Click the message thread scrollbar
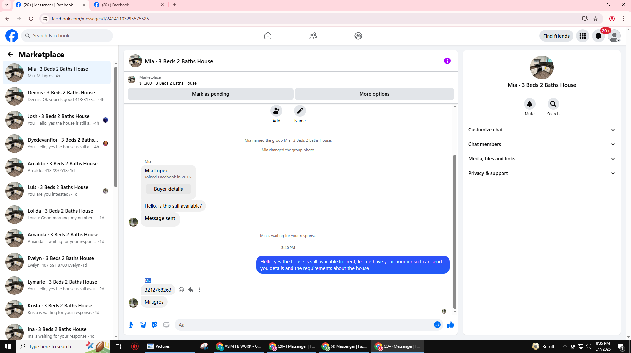The width and height of the screenshot is (631, 353). (455, 231)
